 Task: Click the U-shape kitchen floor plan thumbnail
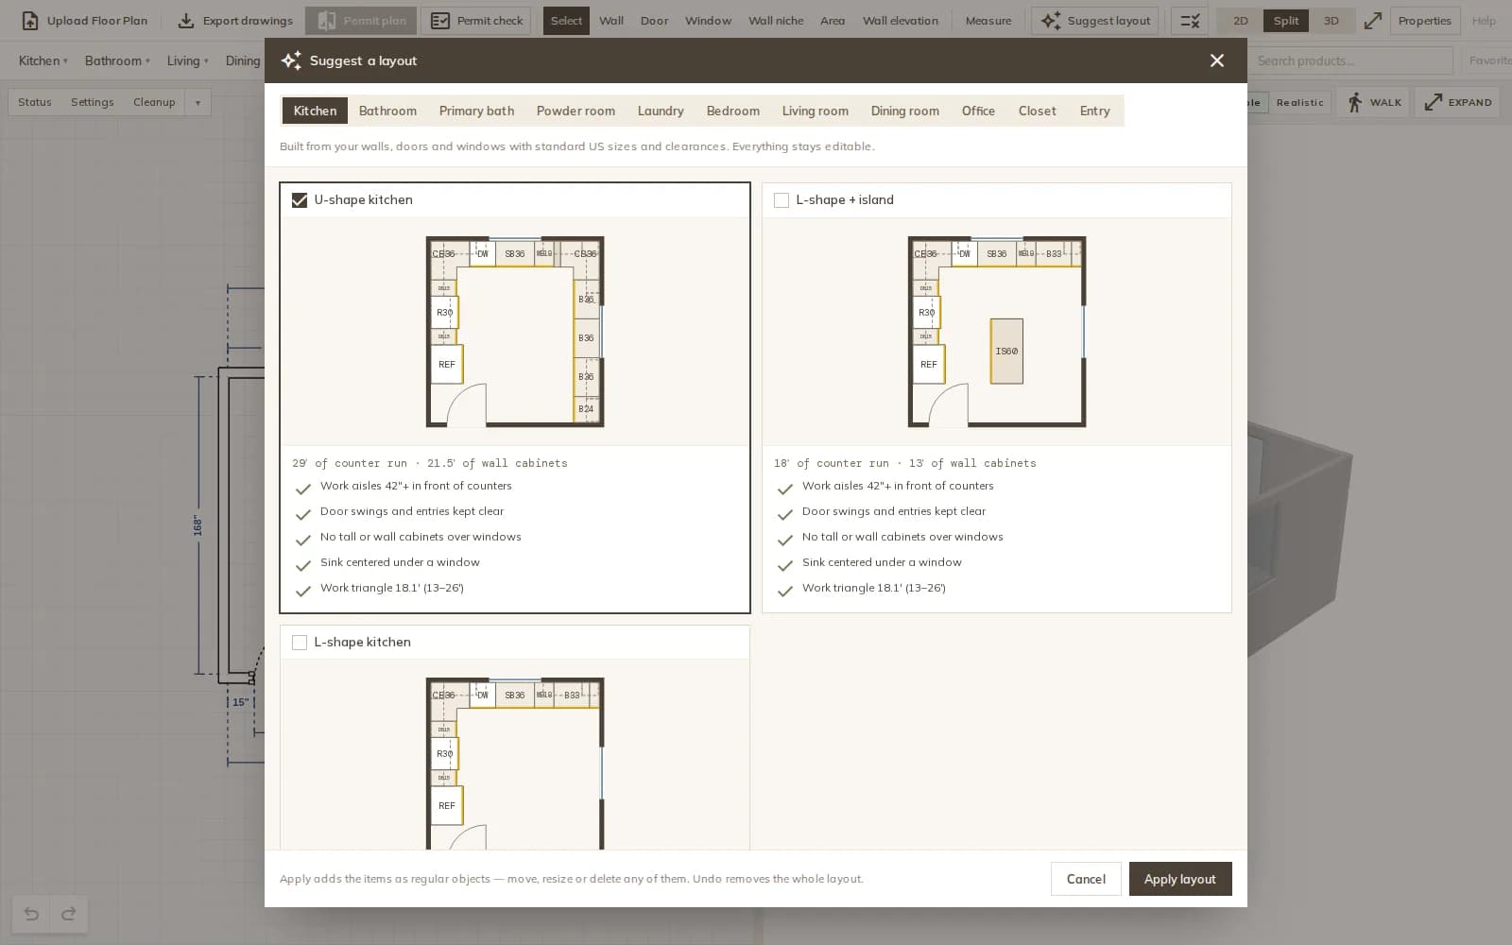pos(515,332)
